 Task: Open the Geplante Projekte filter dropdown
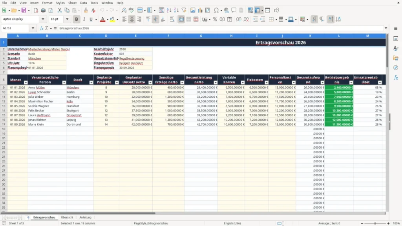(x=117, y=82)
